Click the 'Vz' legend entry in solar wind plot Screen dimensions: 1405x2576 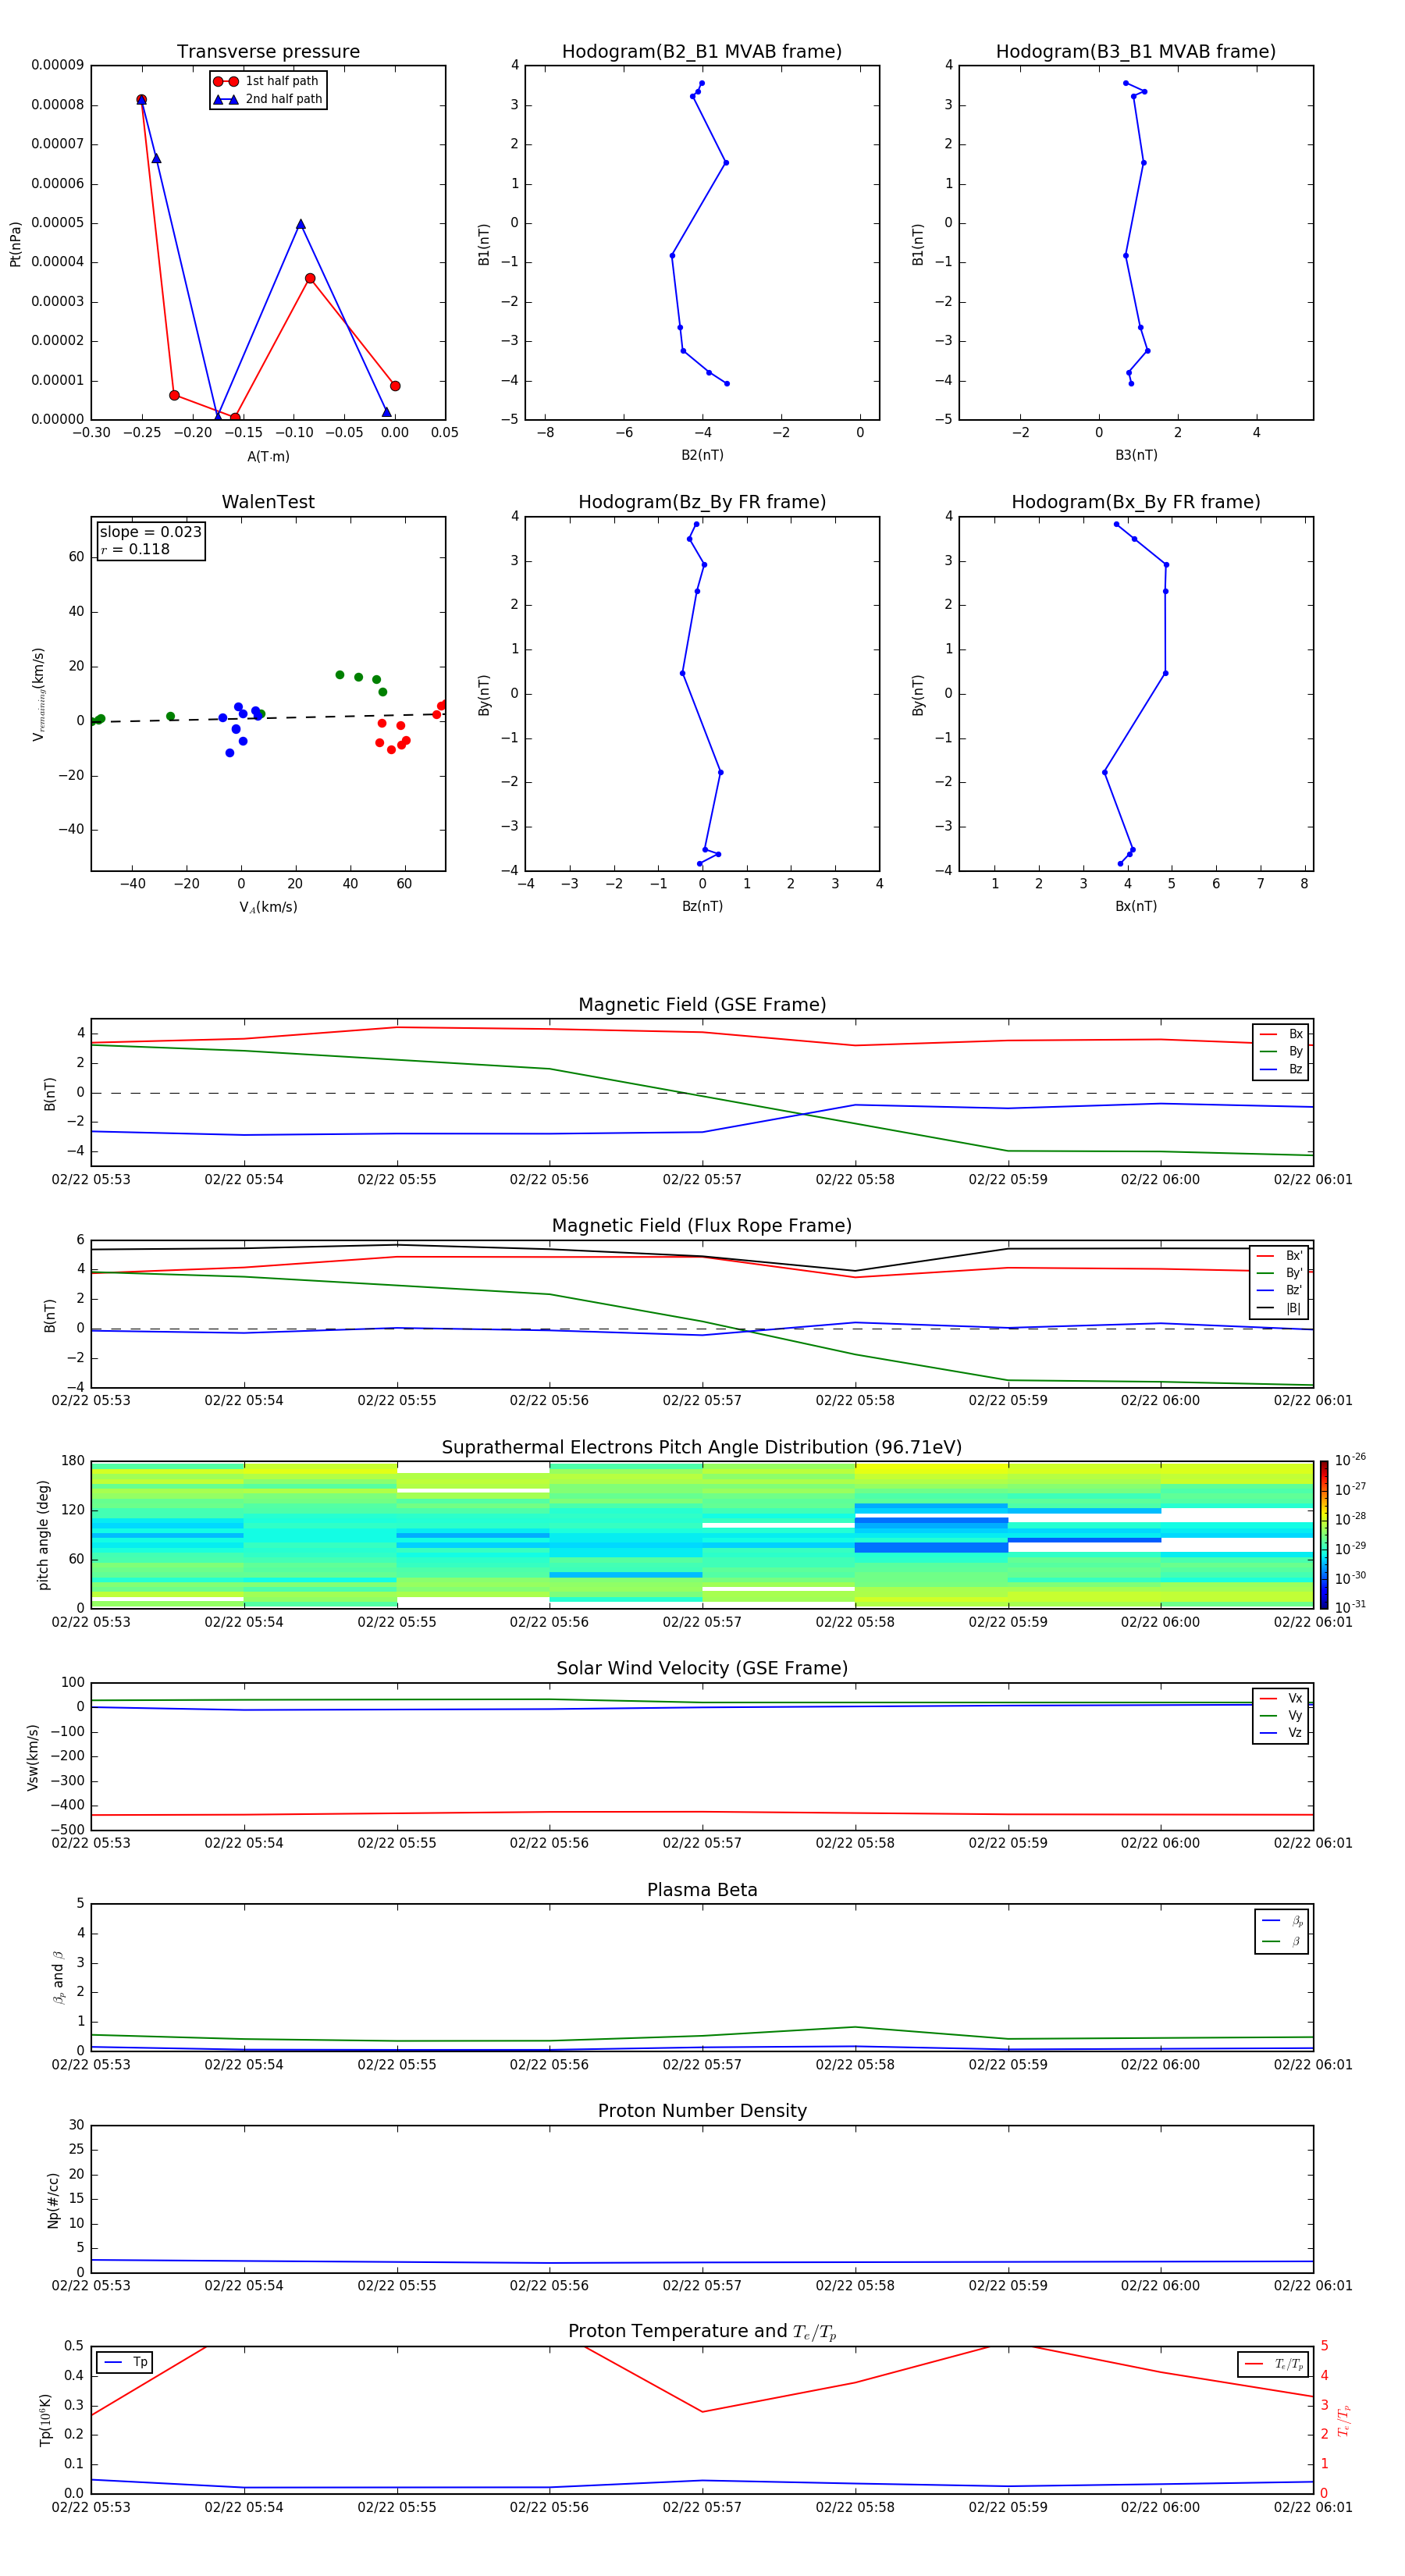pyautogui.click(x=1281, y=1733)
